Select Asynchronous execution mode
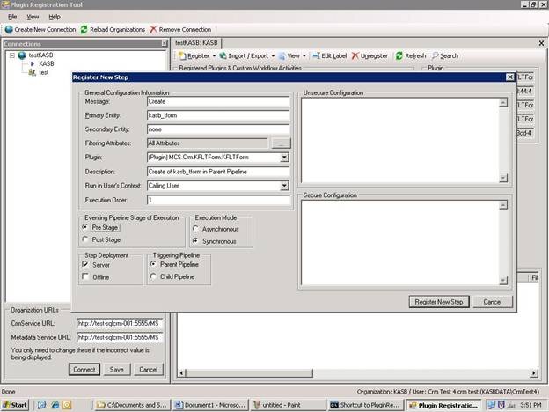Viewport: 549px width, 412px height. coord(195,229)
